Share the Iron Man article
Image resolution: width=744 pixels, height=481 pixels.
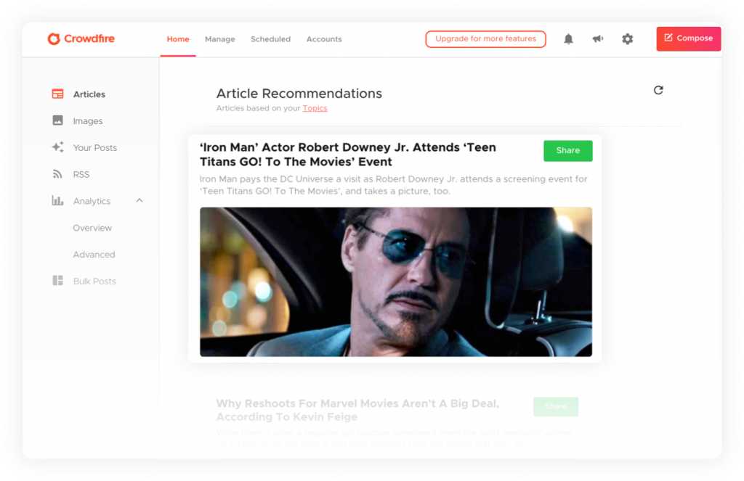tap(567, 151)
